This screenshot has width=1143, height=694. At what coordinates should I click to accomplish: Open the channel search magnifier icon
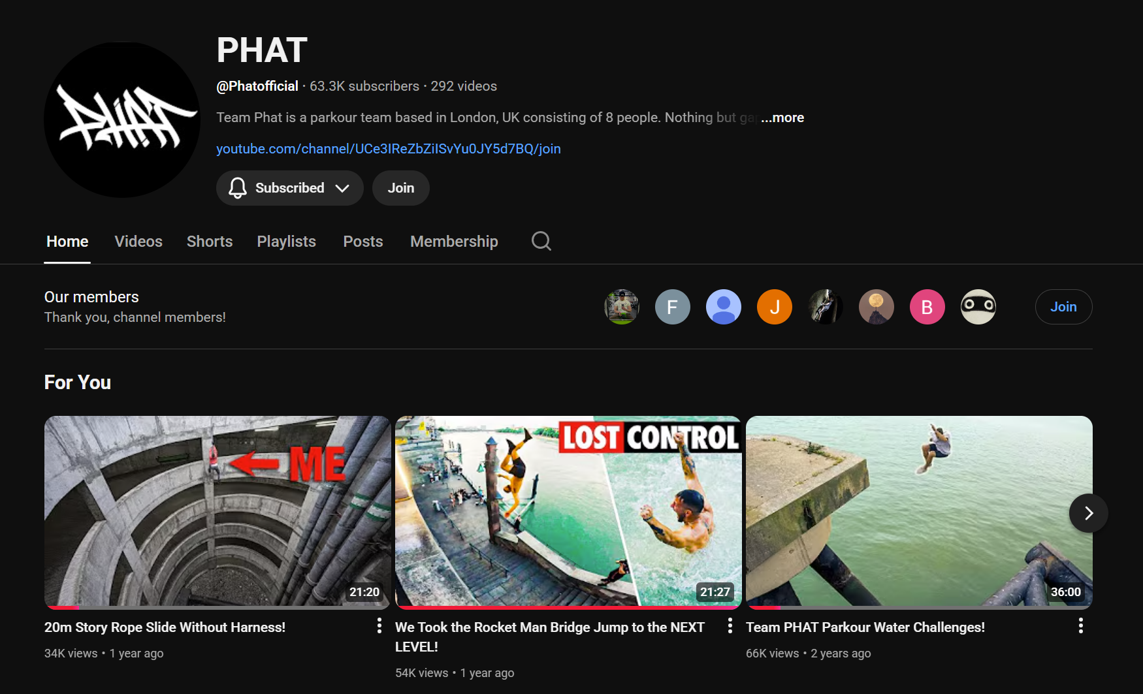click(541, 242)
